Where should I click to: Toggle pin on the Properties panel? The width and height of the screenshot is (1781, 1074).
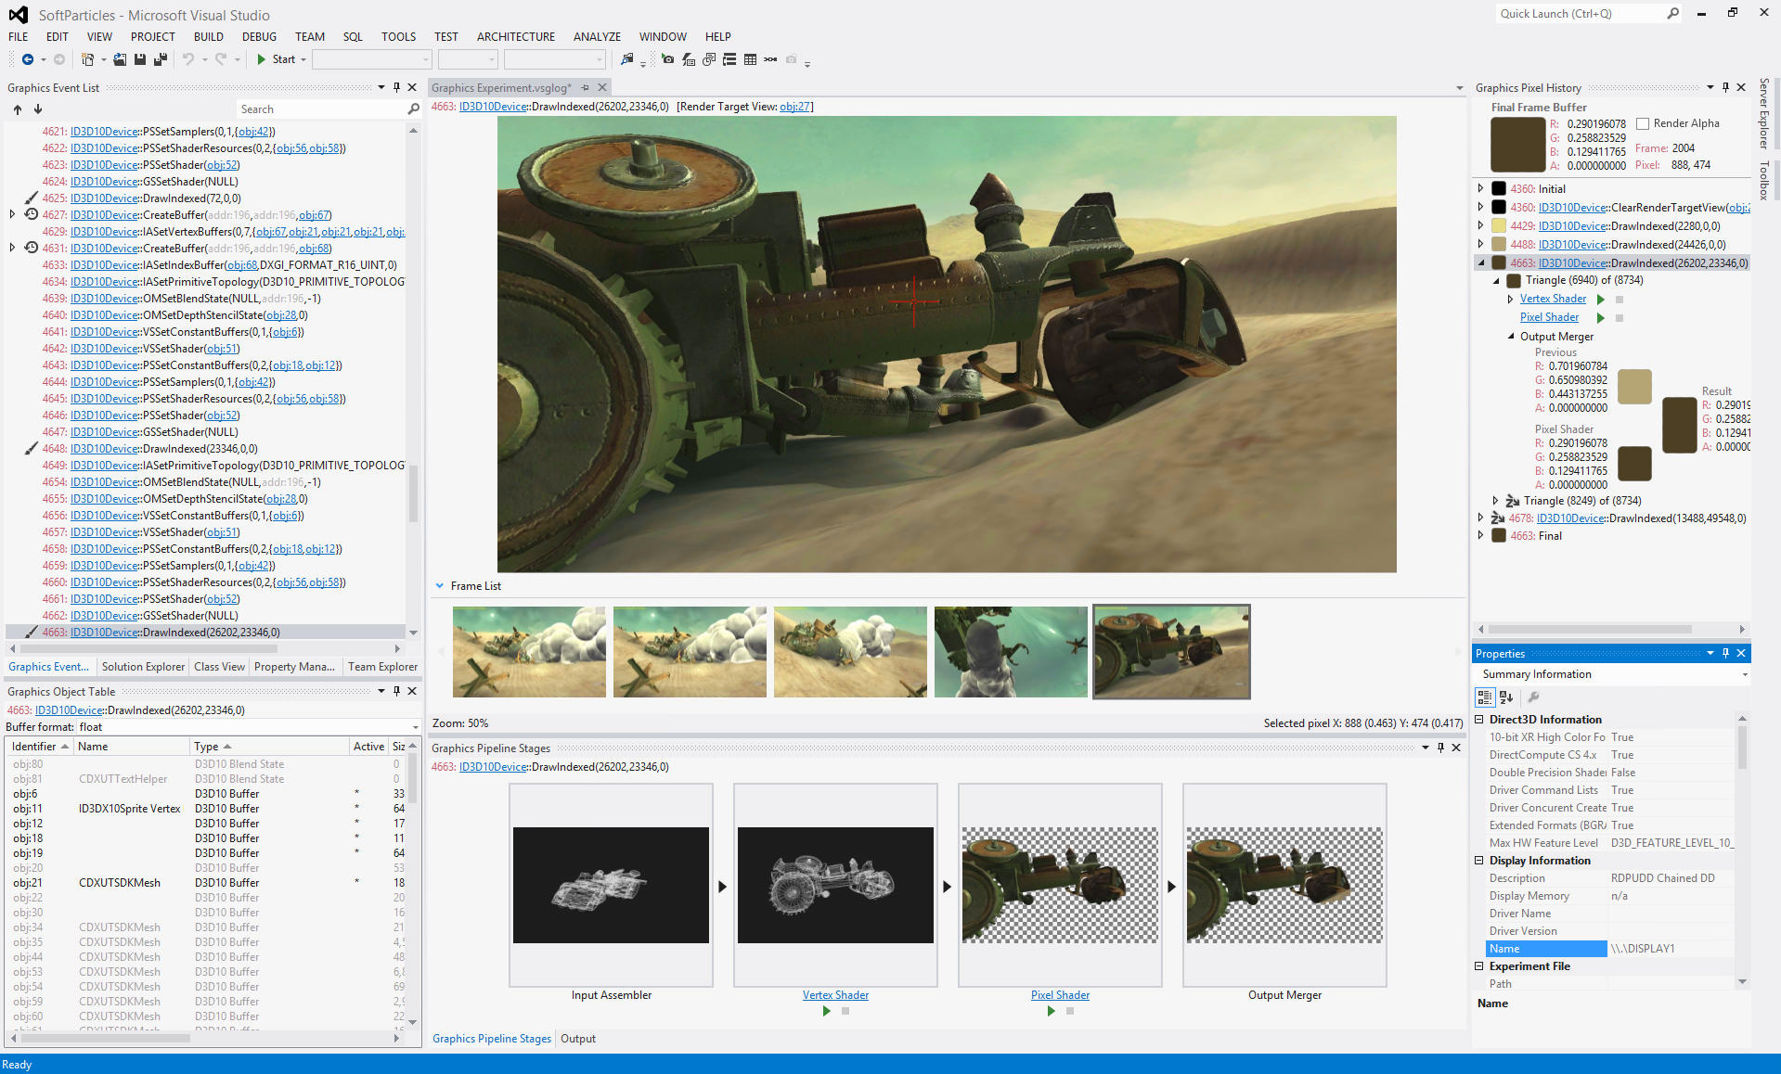1725,653
